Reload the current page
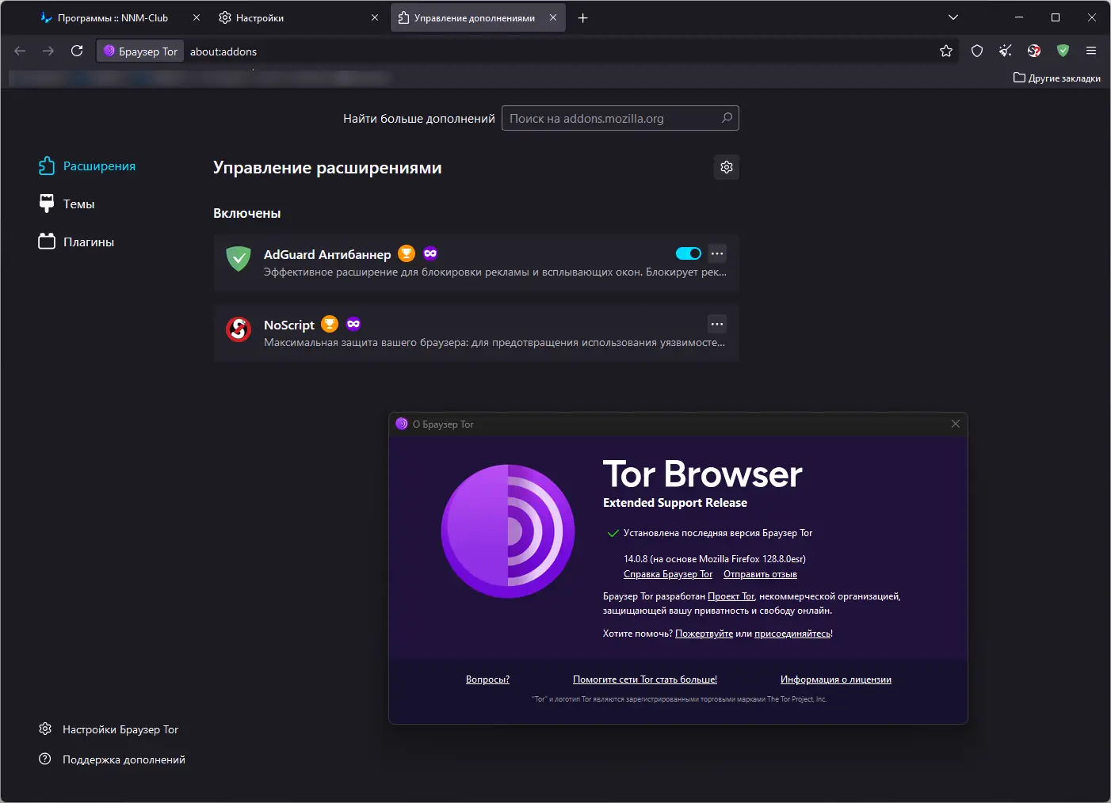 point(77,51)
